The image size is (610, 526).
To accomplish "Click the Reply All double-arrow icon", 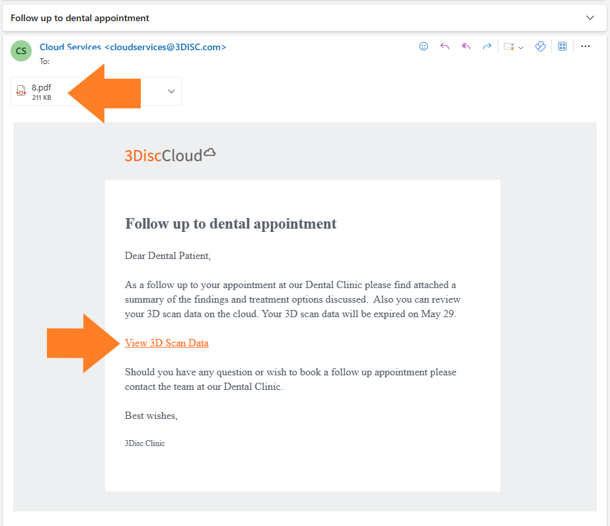I will (466, 46).
